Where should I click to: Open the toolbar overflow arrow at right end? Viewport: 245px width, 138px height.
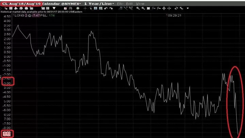(x=187, y=8)
